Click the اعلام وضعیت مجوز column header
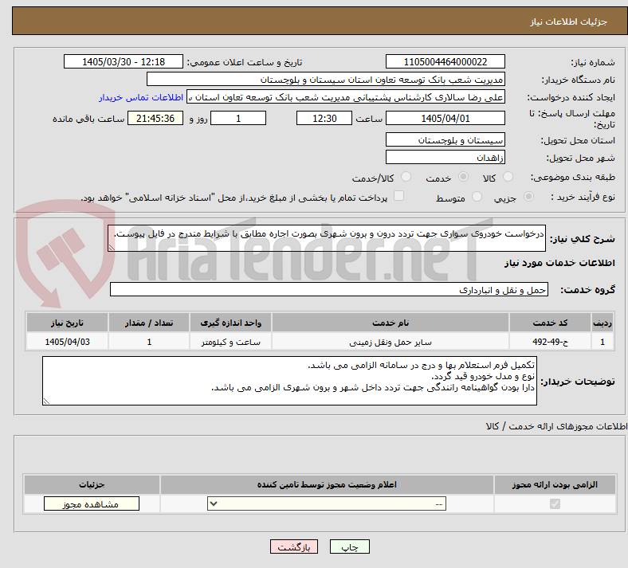628x568 pixels. [327, 484]
